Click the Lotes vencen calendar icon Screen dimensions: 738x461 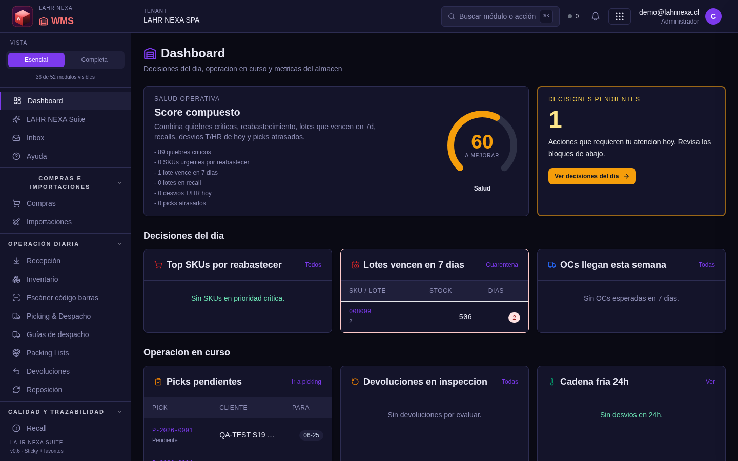[355, 265]
